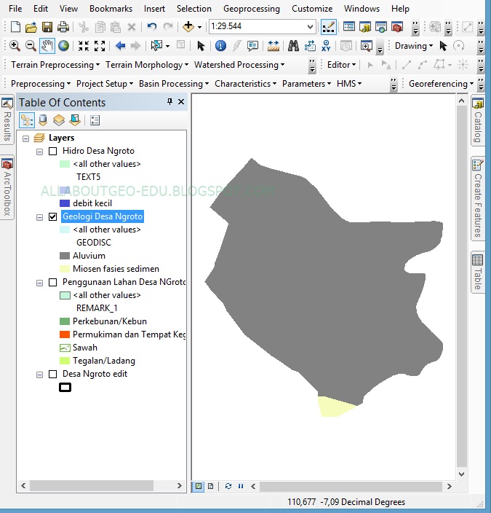This screenshot has width=491, height=513.
Task: Toggle Desa Ngroto edit layer checkbox
Action: 52,375
